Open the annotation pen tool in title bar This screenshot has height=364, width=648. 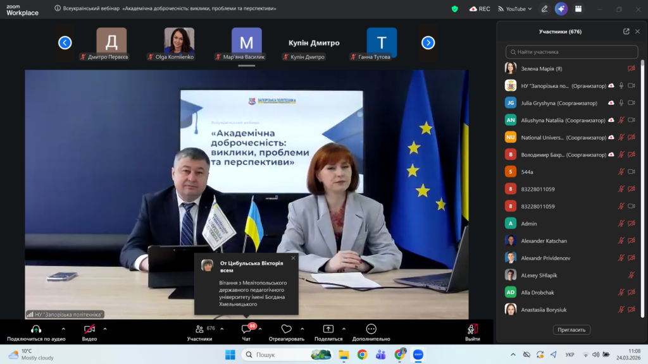[x=544, y=9]
